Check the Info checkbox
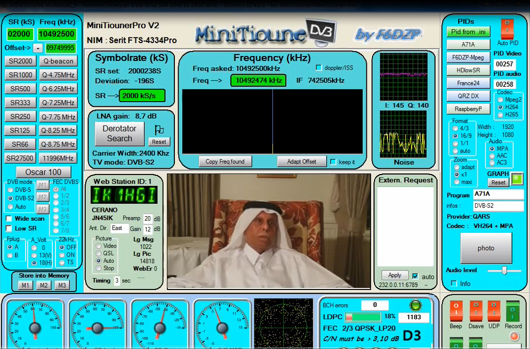The height and width of the screenshot is (349, 530). 454,283
